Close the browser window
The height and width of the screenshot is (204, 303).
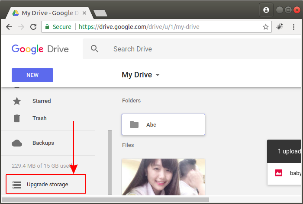(297, 10)
